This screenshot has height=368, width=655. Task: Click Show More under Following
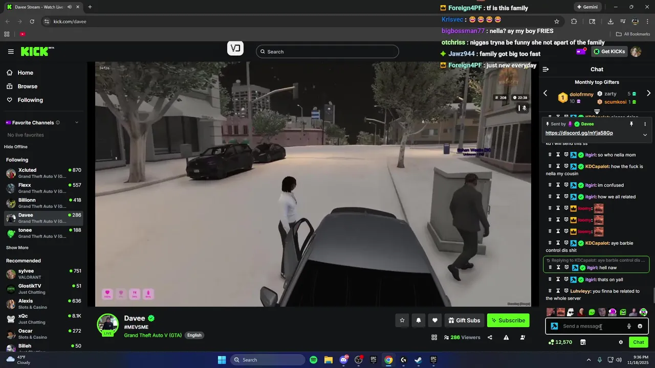pyautogui.click(x=17, y=248)
